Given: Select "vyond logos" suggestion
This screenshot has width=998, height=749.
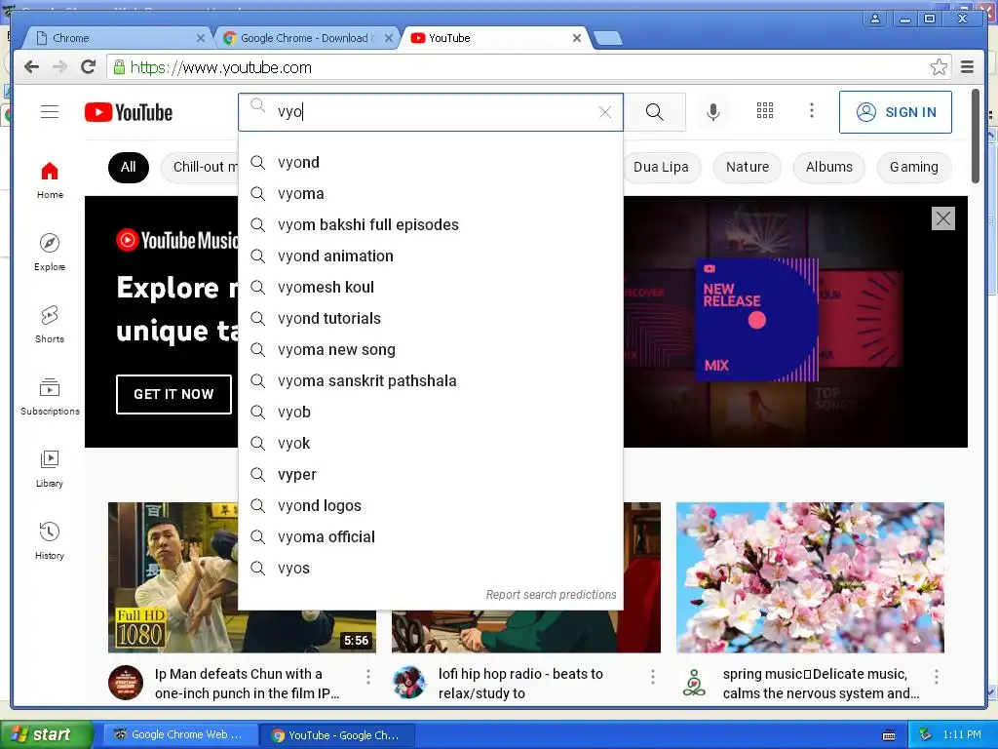Looking at the screenshot, I should click(x=430, y=506).
